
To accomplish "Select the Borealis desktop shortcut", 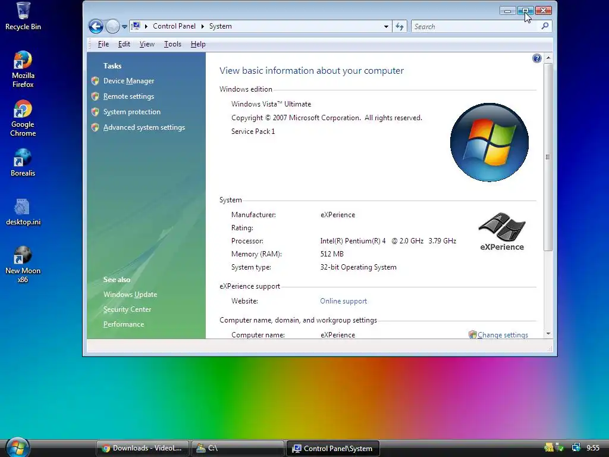I will click(x=23, y=163).
